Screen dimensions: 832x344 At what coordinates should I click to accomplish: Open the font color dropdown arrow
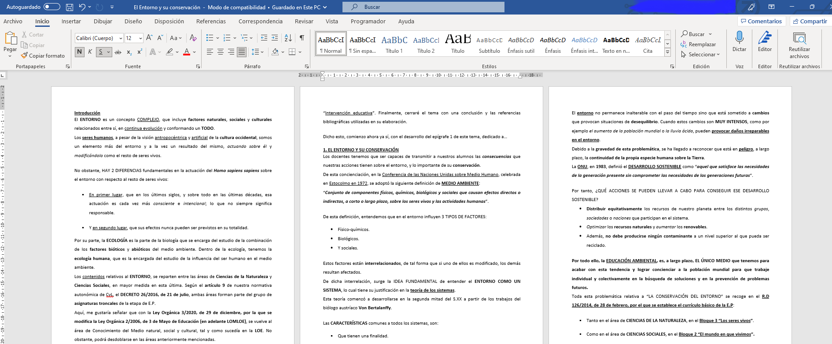coord(194,52)
